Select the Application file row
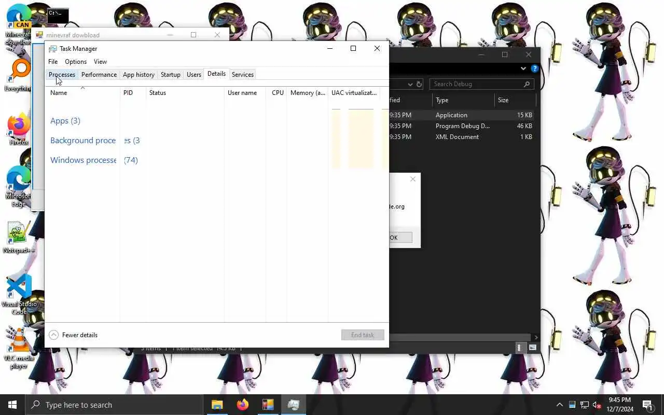Viewport: 664px width, 415px height. (x=462, y=115)
